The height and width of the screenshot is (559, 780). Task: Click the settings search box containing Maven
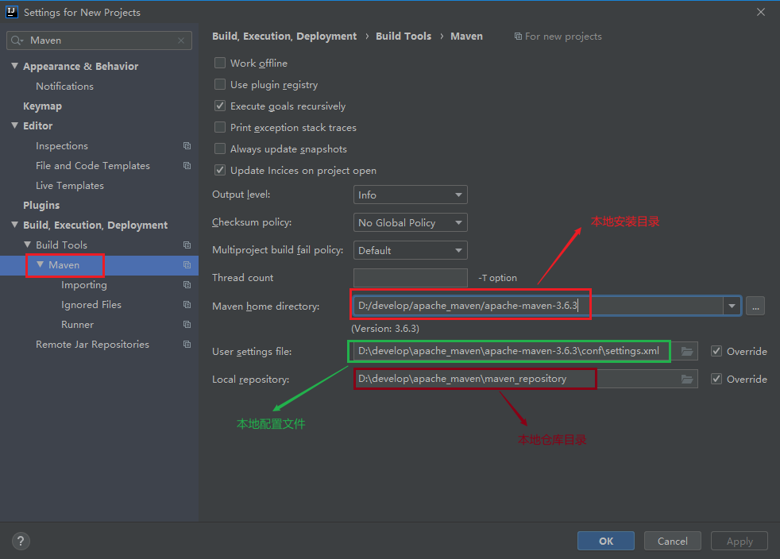click(x=99, y=40)
